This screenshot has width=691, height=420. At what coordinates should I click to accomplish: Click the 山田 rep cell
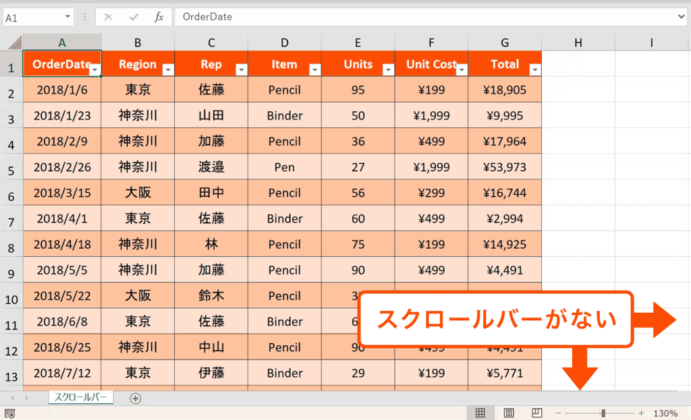tap(211, 115)
